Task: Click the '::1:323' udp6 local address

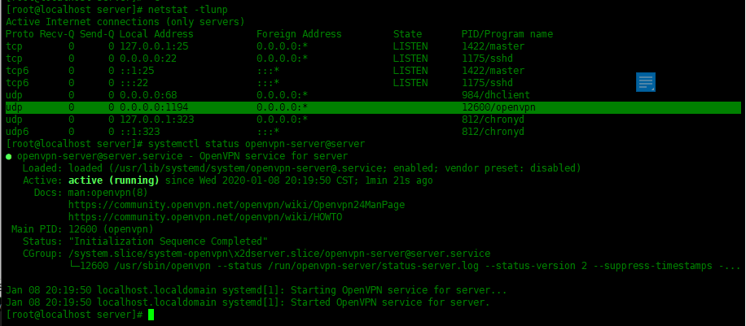Action: (x=139, y=132)
